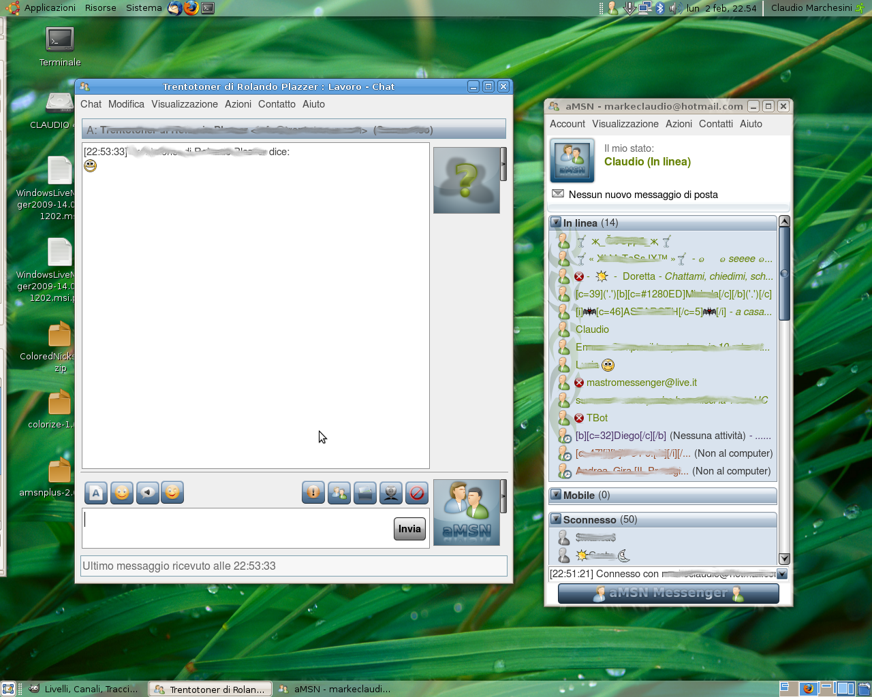The width and height of the screenshot is (872, 697).
Task: Expand own picture panel side arrow
Action: (x=503, y=496)
